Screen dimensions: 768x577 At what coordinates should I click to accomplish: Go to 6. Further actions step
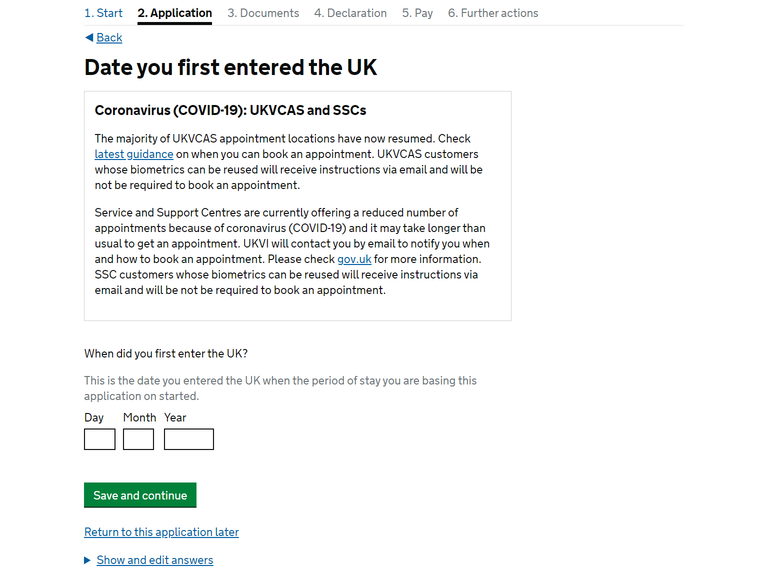tap(493, 13)
